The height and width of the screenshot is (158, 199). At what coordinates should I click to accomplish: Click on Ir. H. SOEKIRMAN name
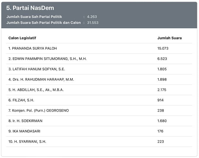[x=25, y=121]
